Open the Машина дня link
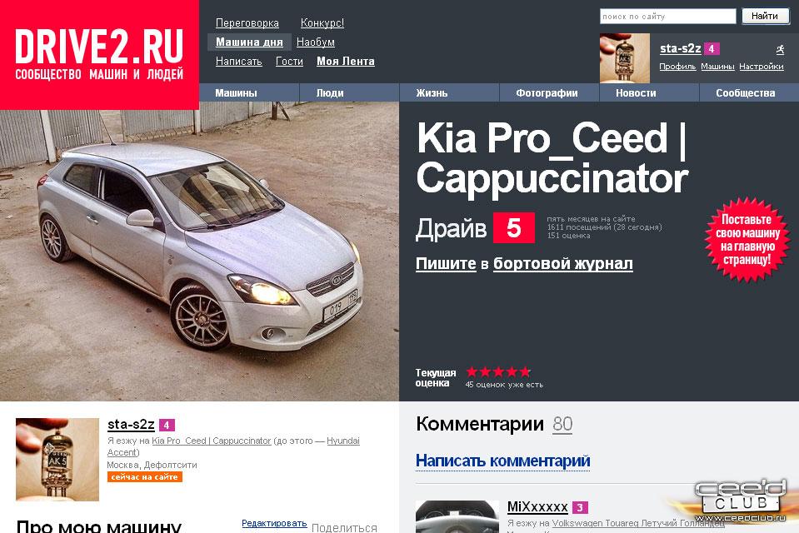This screenshot has width=799, height=533. (249, 42)
